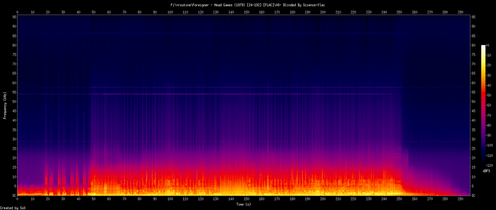Click the 'Time (s)' axis label
The height and width of the screenshot is (210, 496).
pos(243,204)
